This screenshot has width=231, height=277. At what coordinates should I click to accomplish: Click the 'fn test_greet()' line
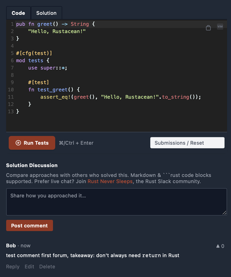54,90
